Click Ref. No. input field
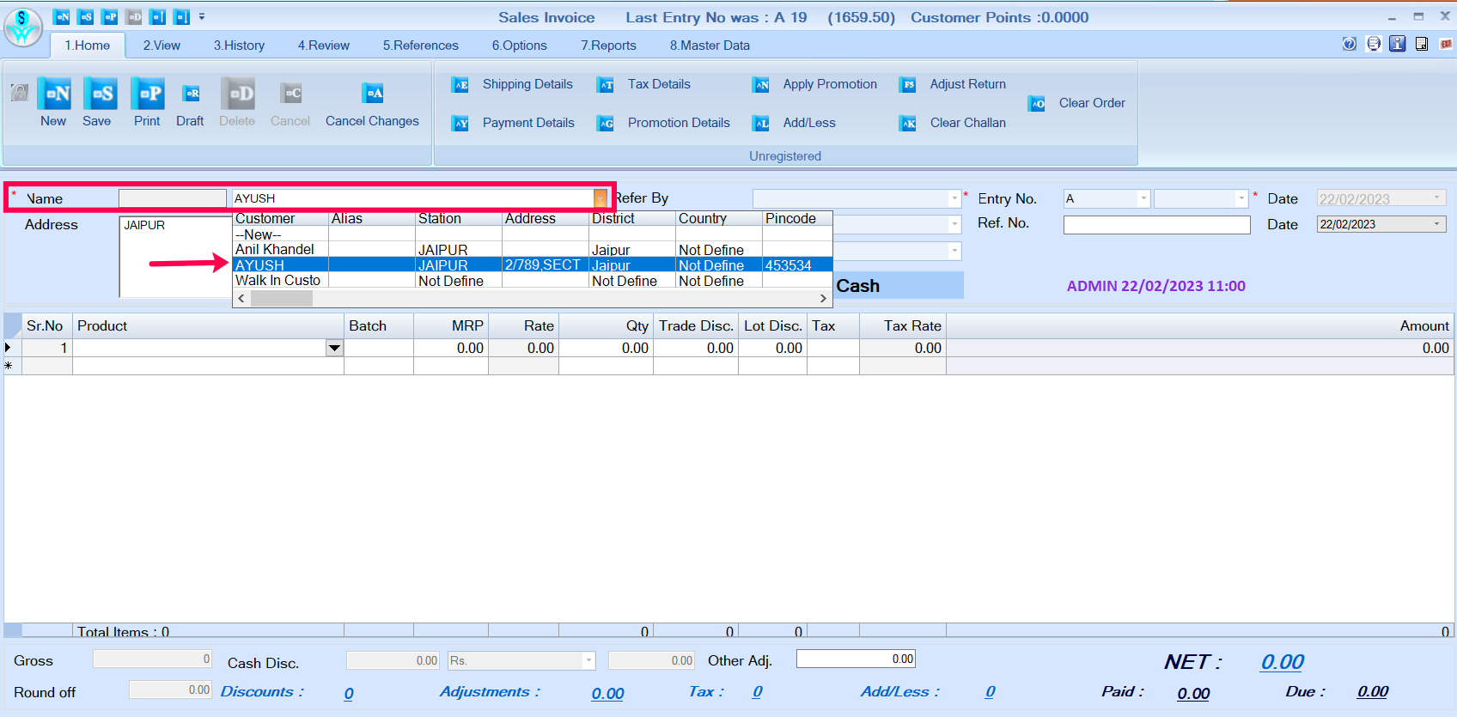The height and width of the screenshot is (717, 1457). (x=1156, y=225)
